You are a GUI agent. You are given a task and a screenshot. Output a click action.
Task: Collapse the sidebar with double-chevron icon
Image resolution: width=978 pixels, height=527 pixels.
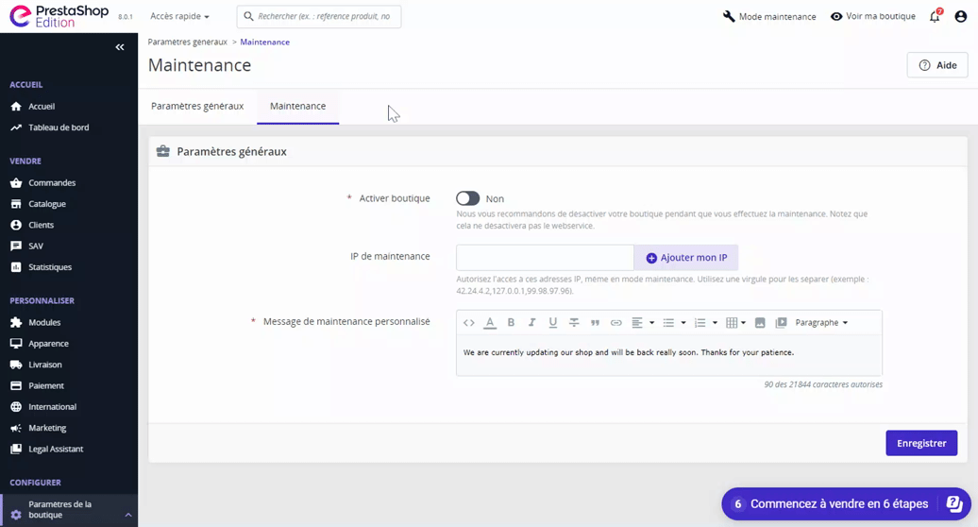(x=120, y=47)
